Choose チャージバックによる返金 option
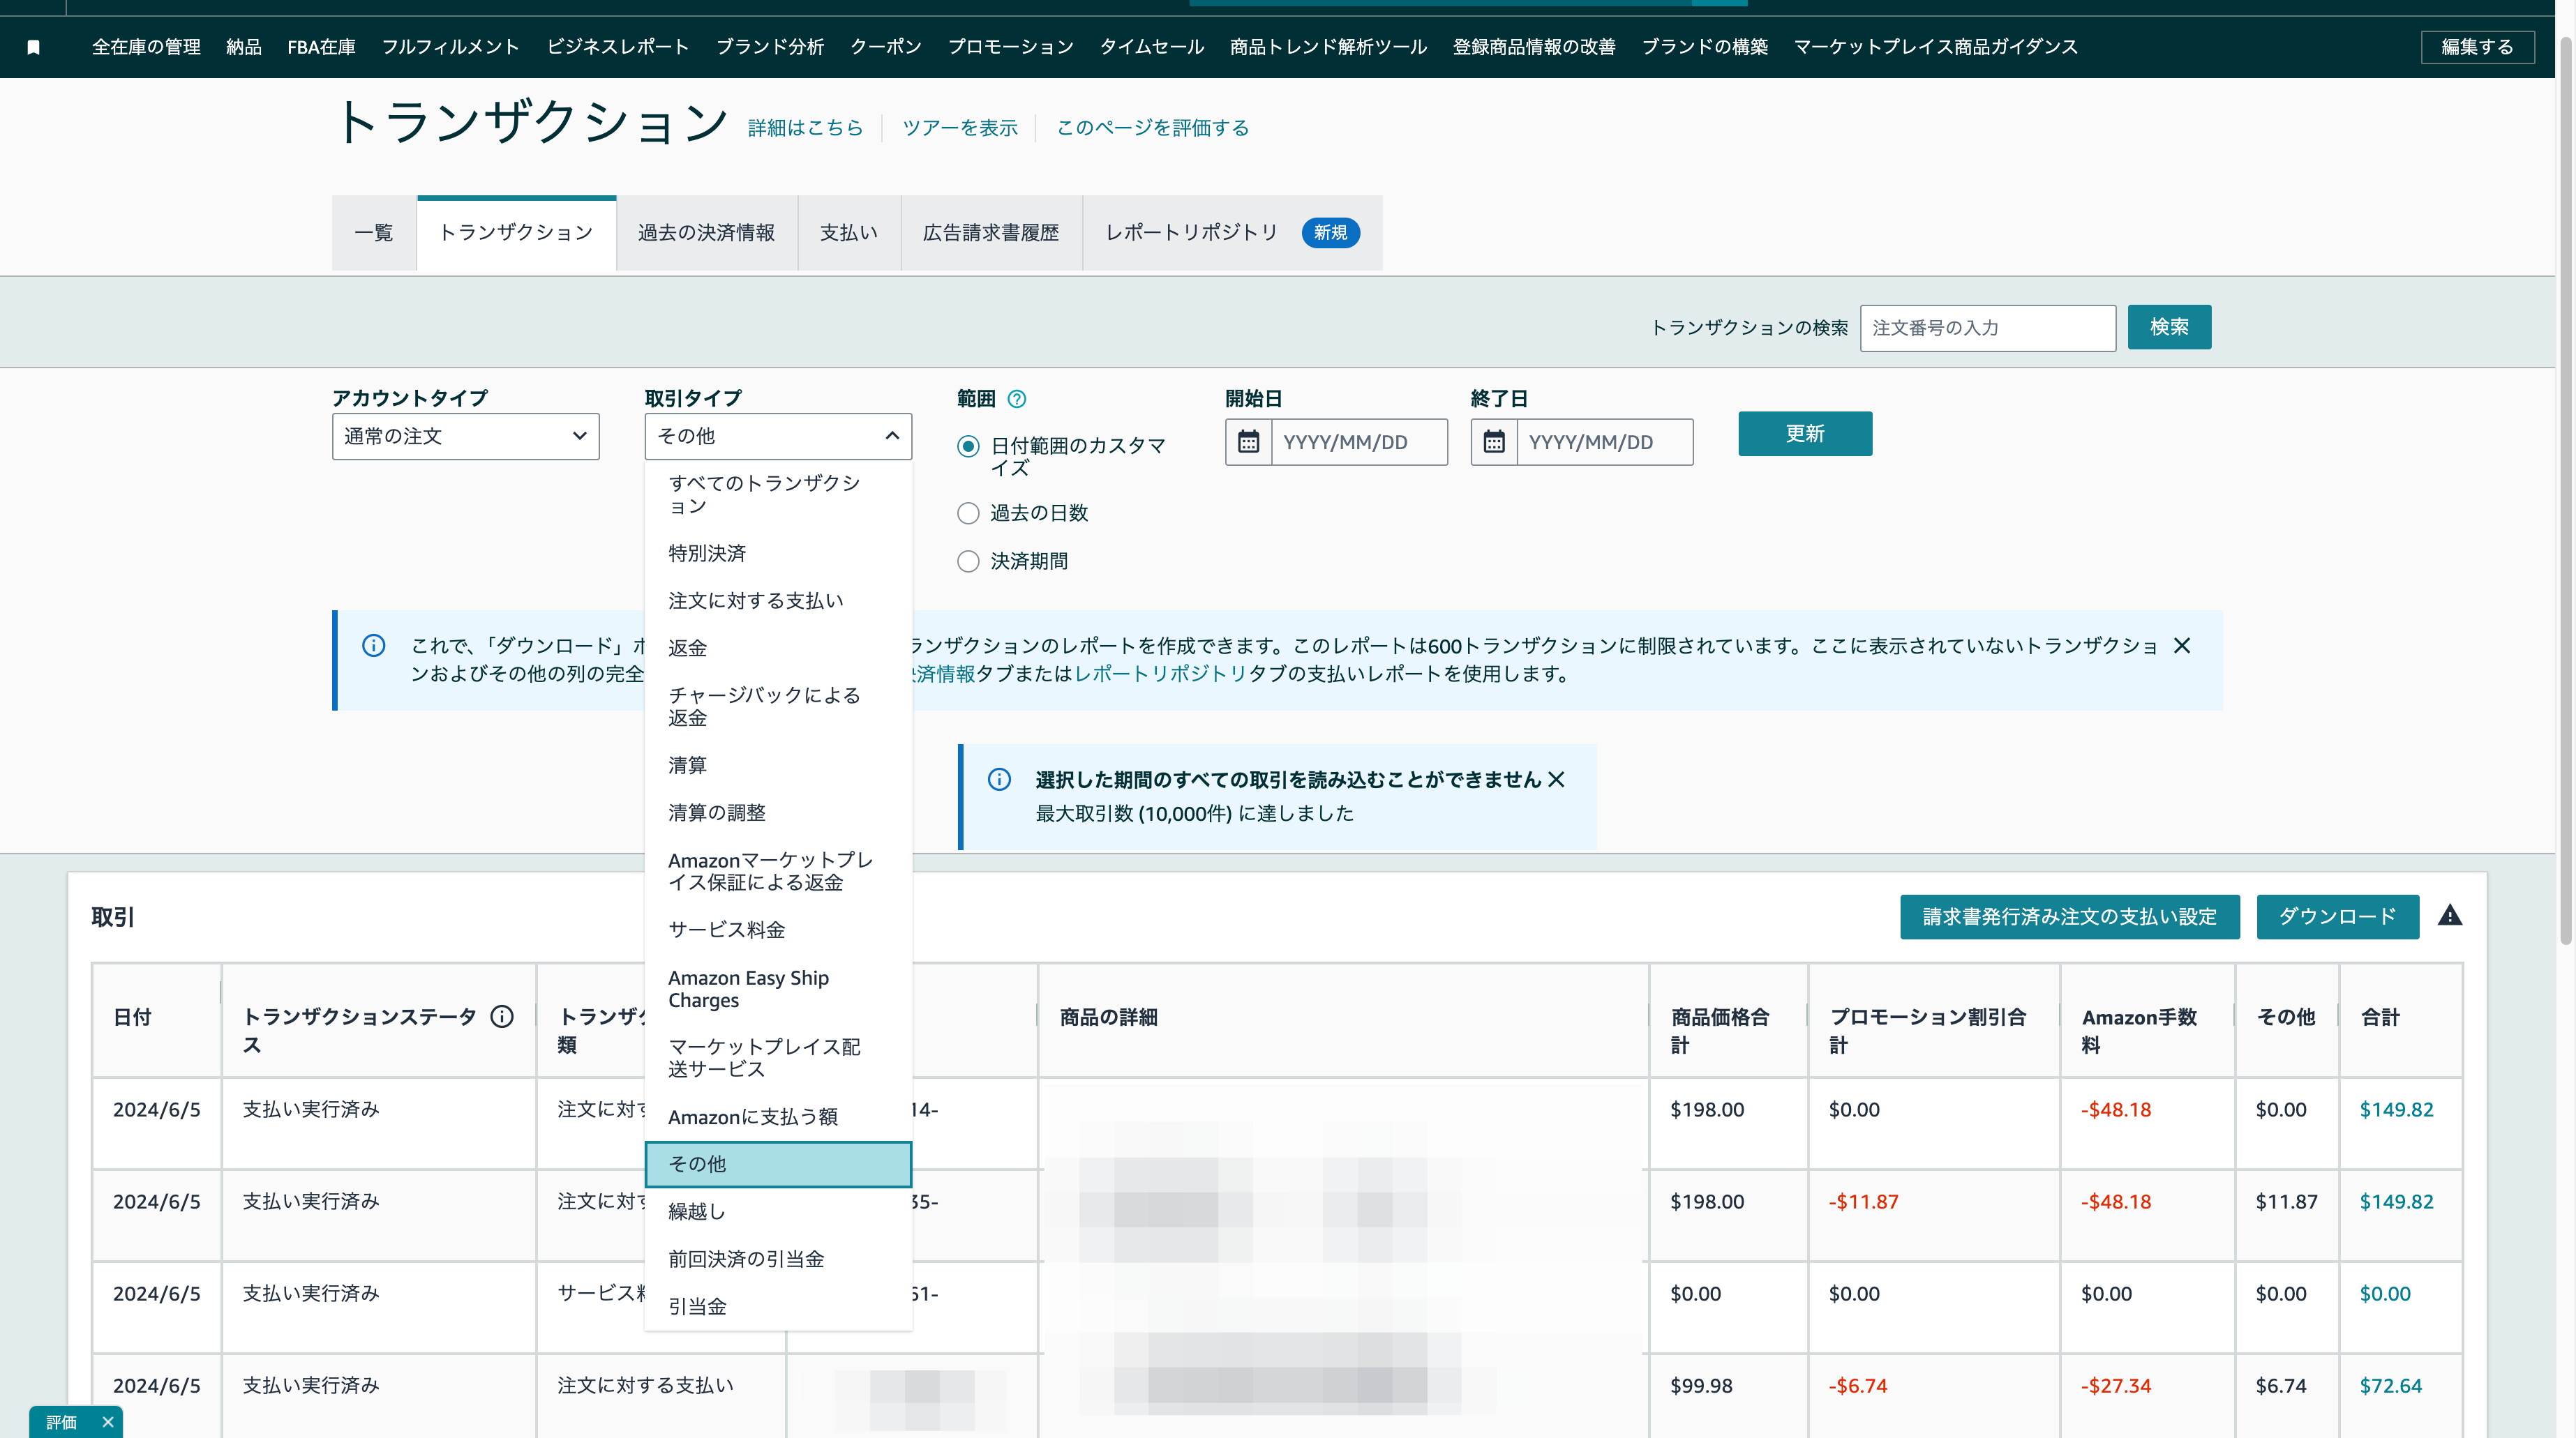This screenshot has height=1438, width=2576. [778, 706]
